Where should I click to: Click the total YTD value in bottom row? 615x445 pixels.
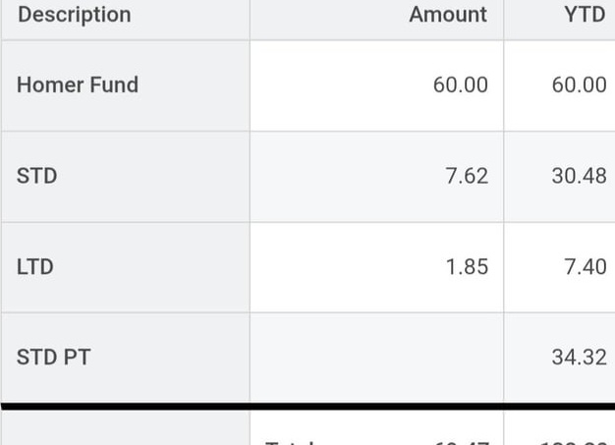point(573,439)
